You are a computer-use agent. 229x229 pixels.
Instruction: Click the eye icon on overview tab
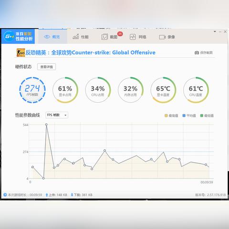[x=47, y=37]
